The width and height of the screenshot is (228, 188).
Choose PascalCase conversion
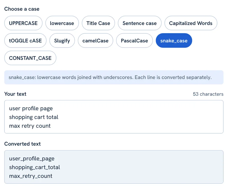[x=134, y=41]
